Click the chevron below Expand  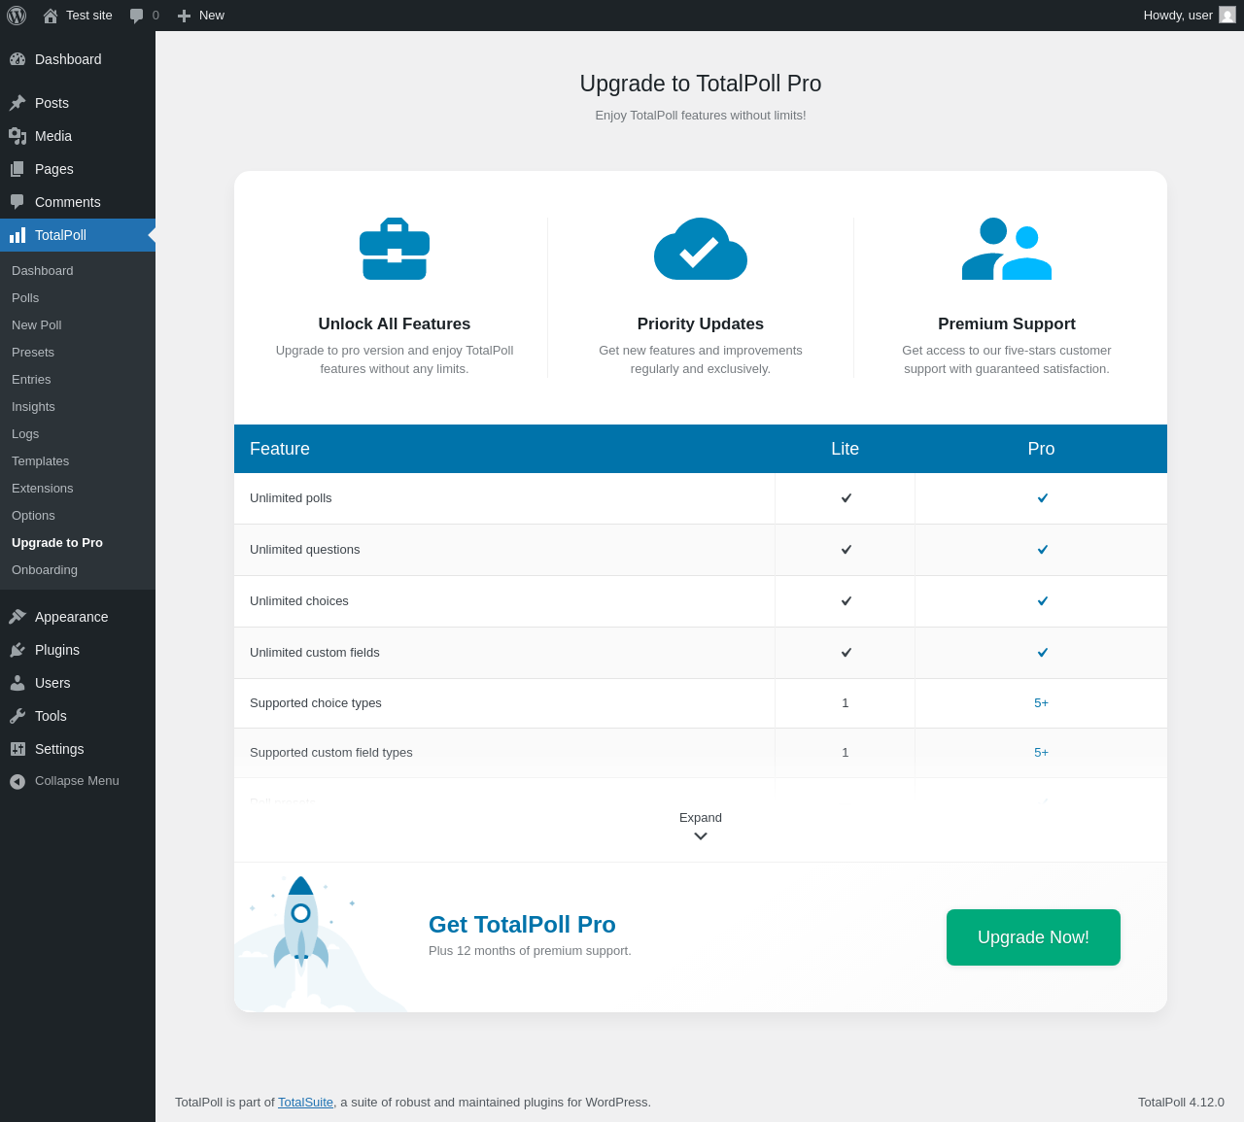coord(700,836)
